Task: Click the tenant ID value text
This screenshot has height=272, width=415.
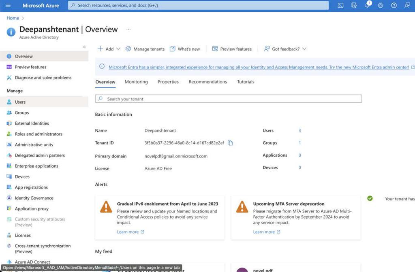Action: 184,143
